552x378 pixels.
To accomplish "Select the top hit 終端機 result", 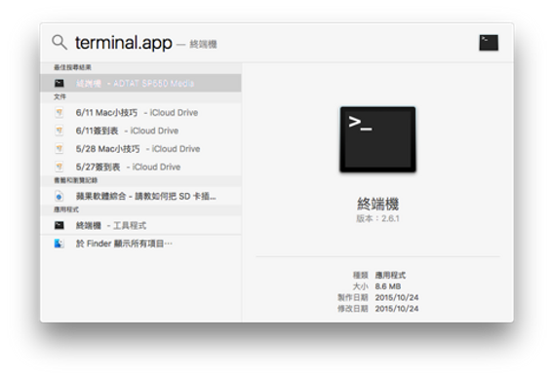I will (140, 83).
